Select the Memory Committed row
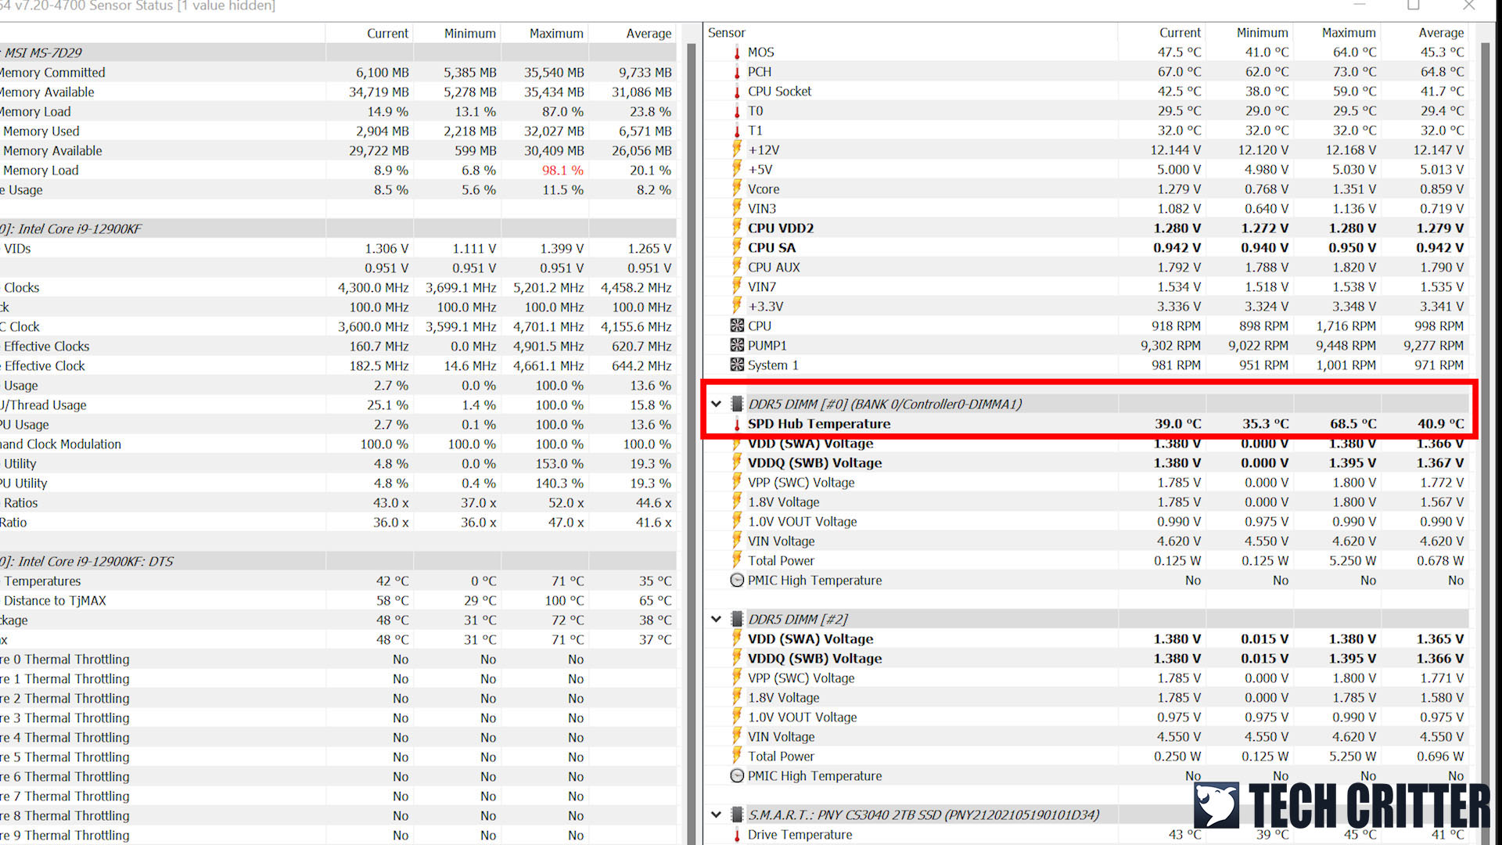 338,72
